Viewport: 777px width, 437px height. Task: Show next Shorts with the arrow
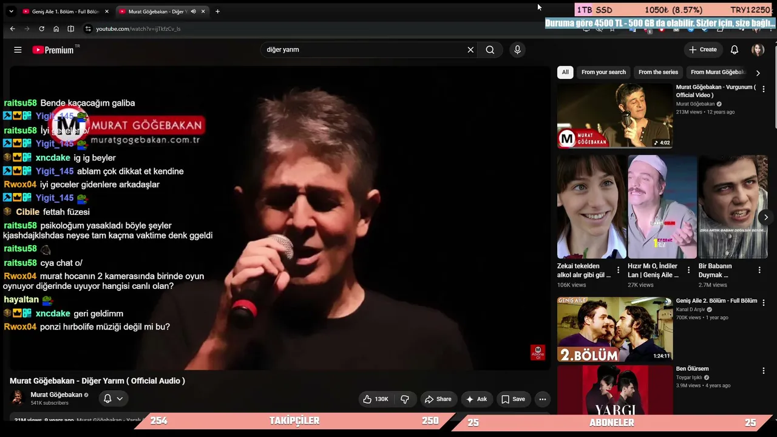tap(766, 217)
